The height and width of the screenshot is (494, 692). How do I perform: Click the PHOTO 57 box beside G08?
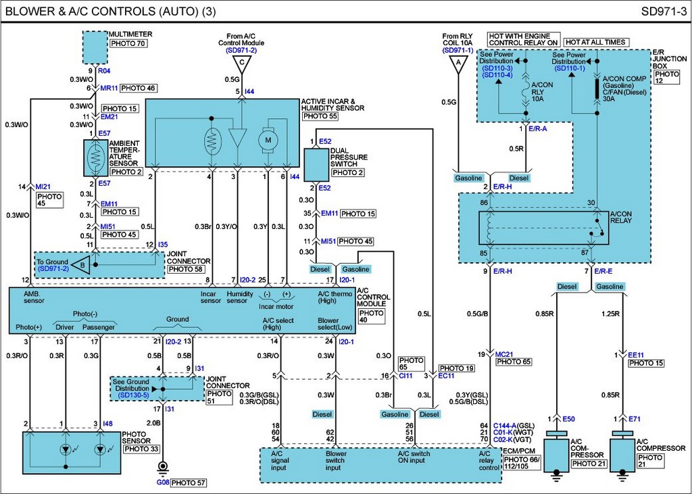click(188, 483)
